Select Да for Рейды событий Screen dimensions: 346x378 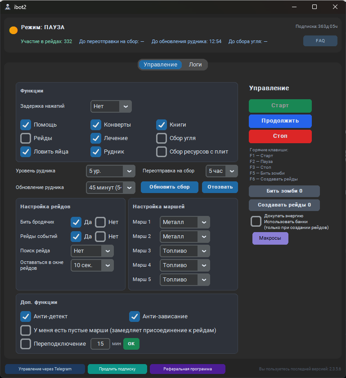coord(76,237)
